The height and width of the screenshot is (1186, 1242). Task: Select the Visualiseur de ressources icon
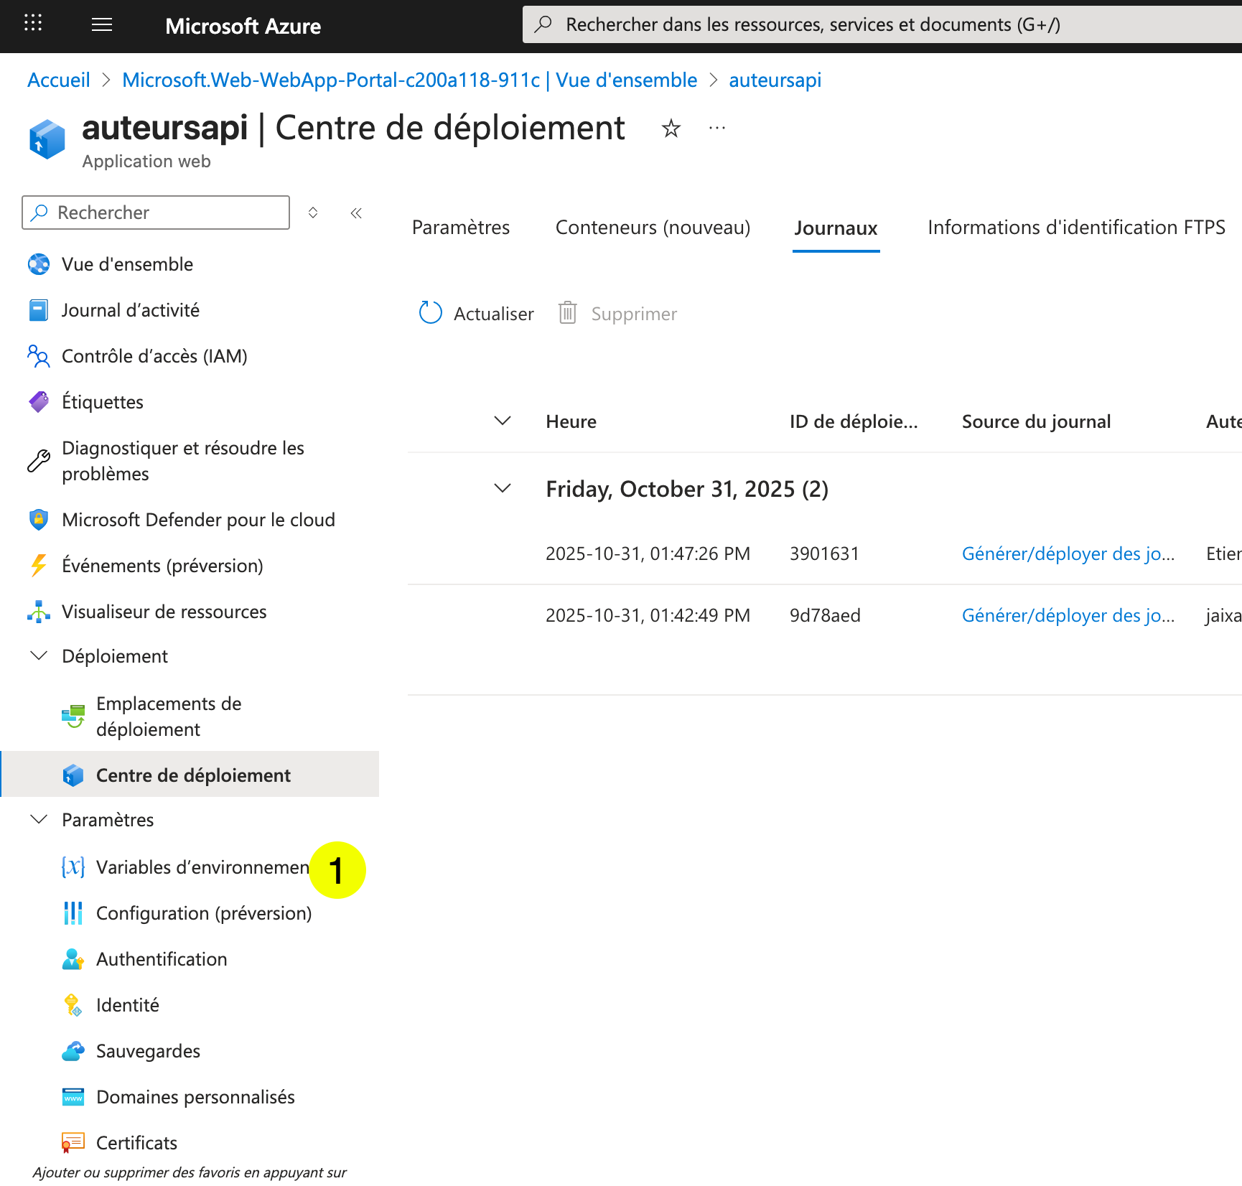pos(38,611)
